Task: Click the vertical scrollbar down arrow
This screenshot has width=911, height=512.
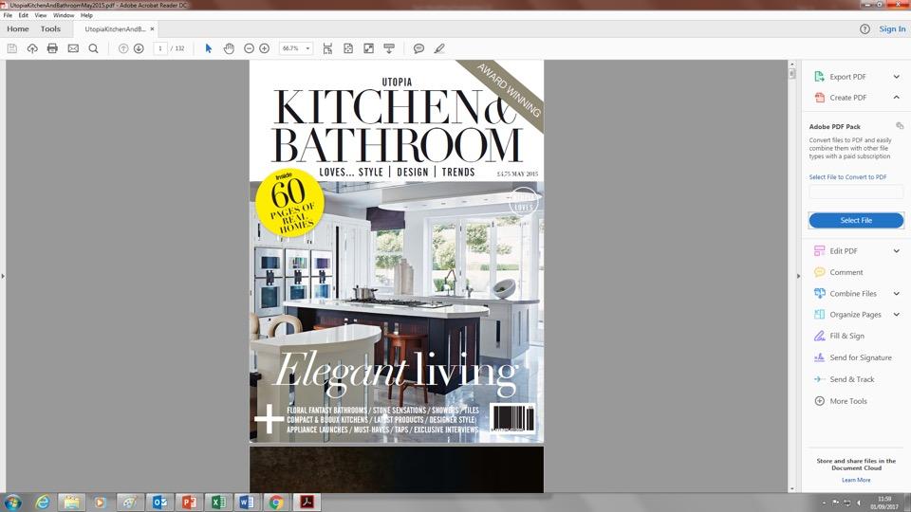Action: tap(791, 489)
